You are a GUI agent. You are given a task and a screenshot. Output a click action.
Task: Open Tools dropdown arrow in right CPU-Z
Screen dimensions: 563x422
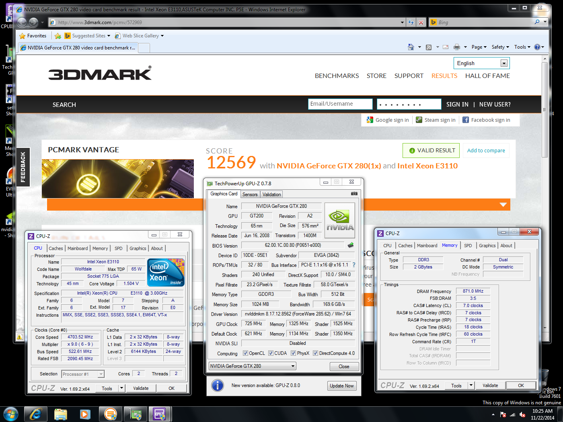(471, 385)
